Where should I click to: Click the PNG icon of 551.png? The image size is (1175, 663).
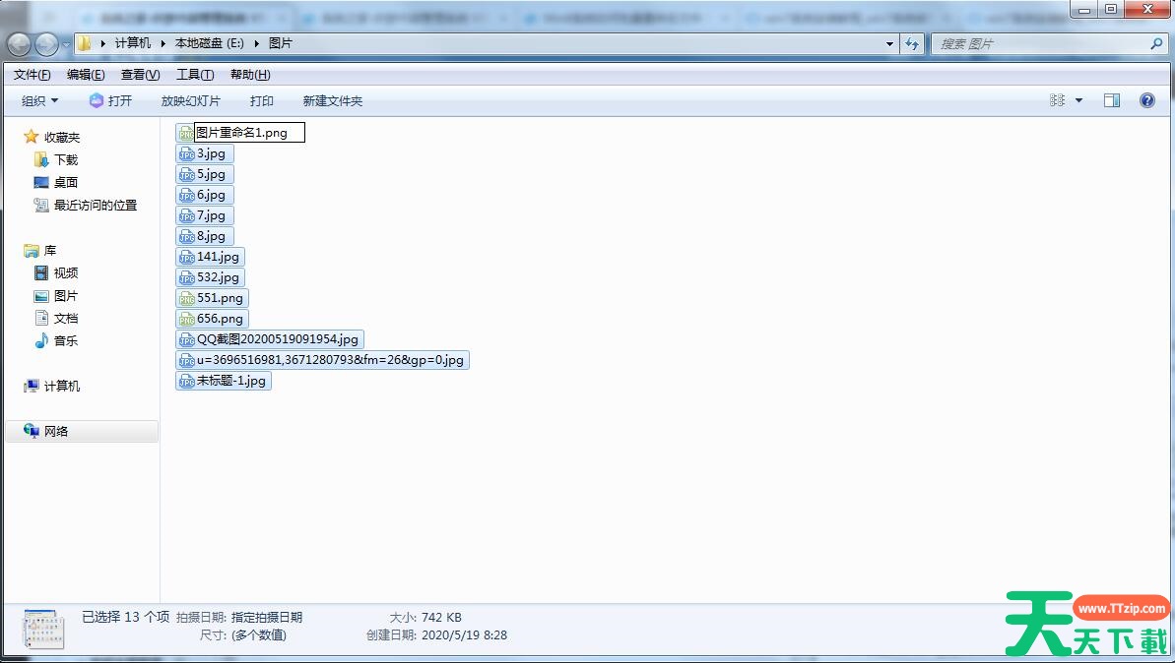point(186,298)
